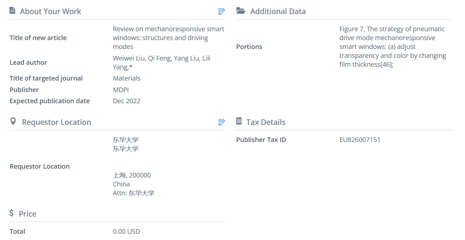465x240 pixels.
Task: Click the map pin icon for Requestor Location
Action: coord(13,122)
